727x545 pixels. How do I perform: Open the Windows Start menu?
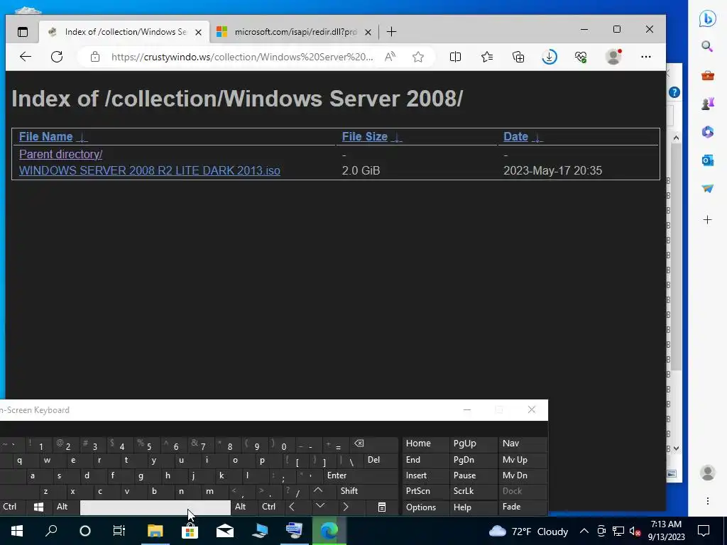click(x=17, y=531)
